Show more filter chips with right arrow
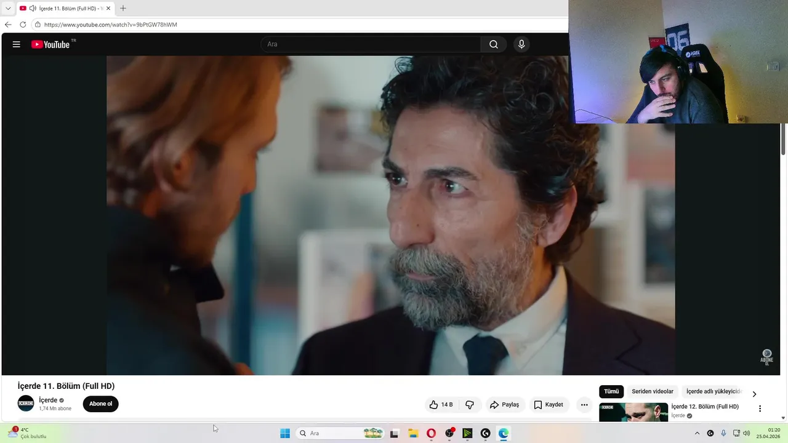This screenshot has height=443, width=788. (x=754, y=394)
